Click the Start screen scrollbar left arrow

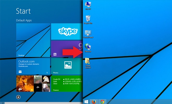click(3, 103)
